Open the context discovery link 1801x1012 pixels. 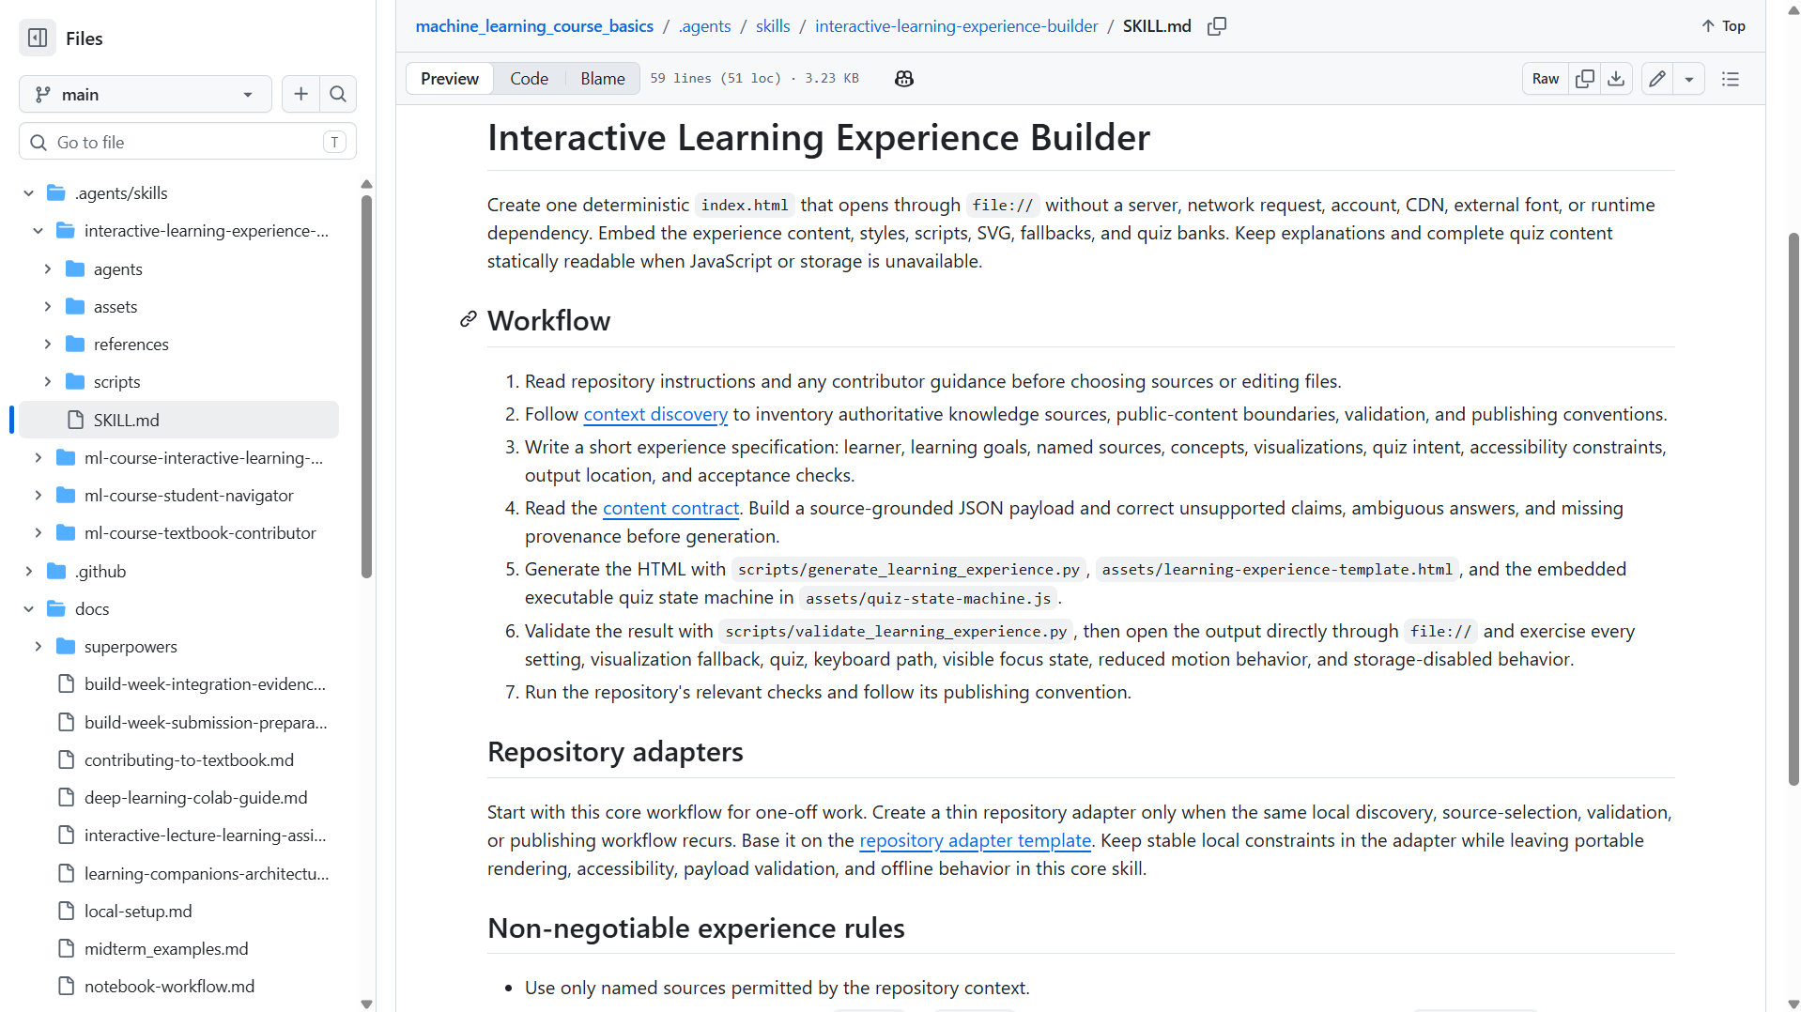click(x=655, y=414)
